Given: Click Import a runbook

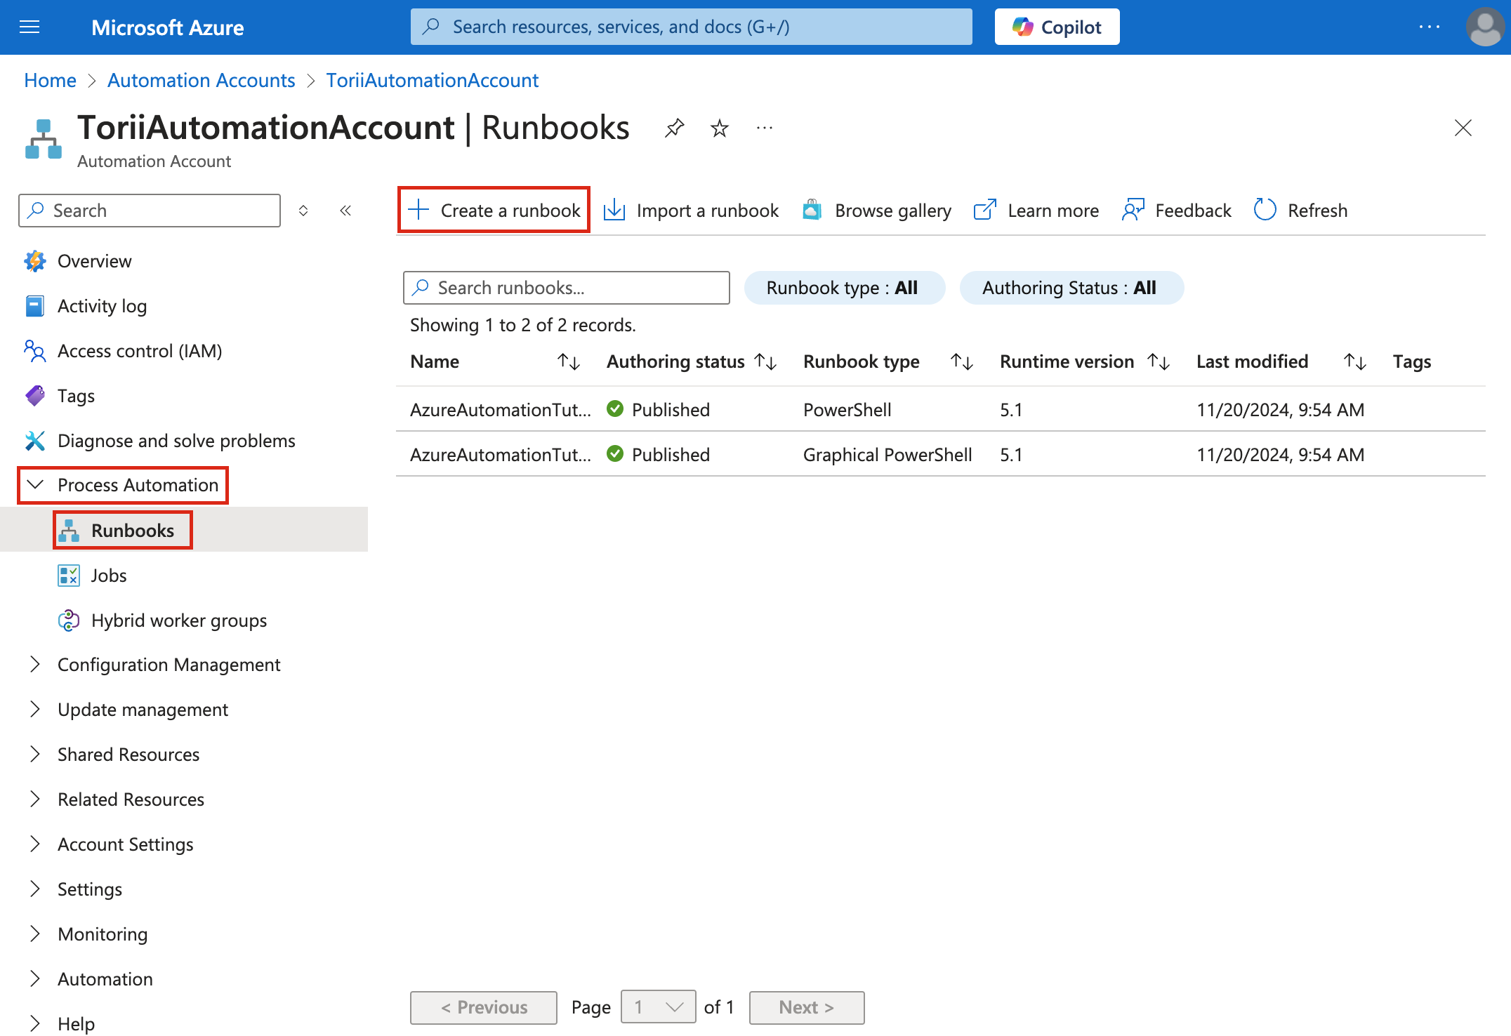Looking at the screenshot, I should click(x=691, y=210).
